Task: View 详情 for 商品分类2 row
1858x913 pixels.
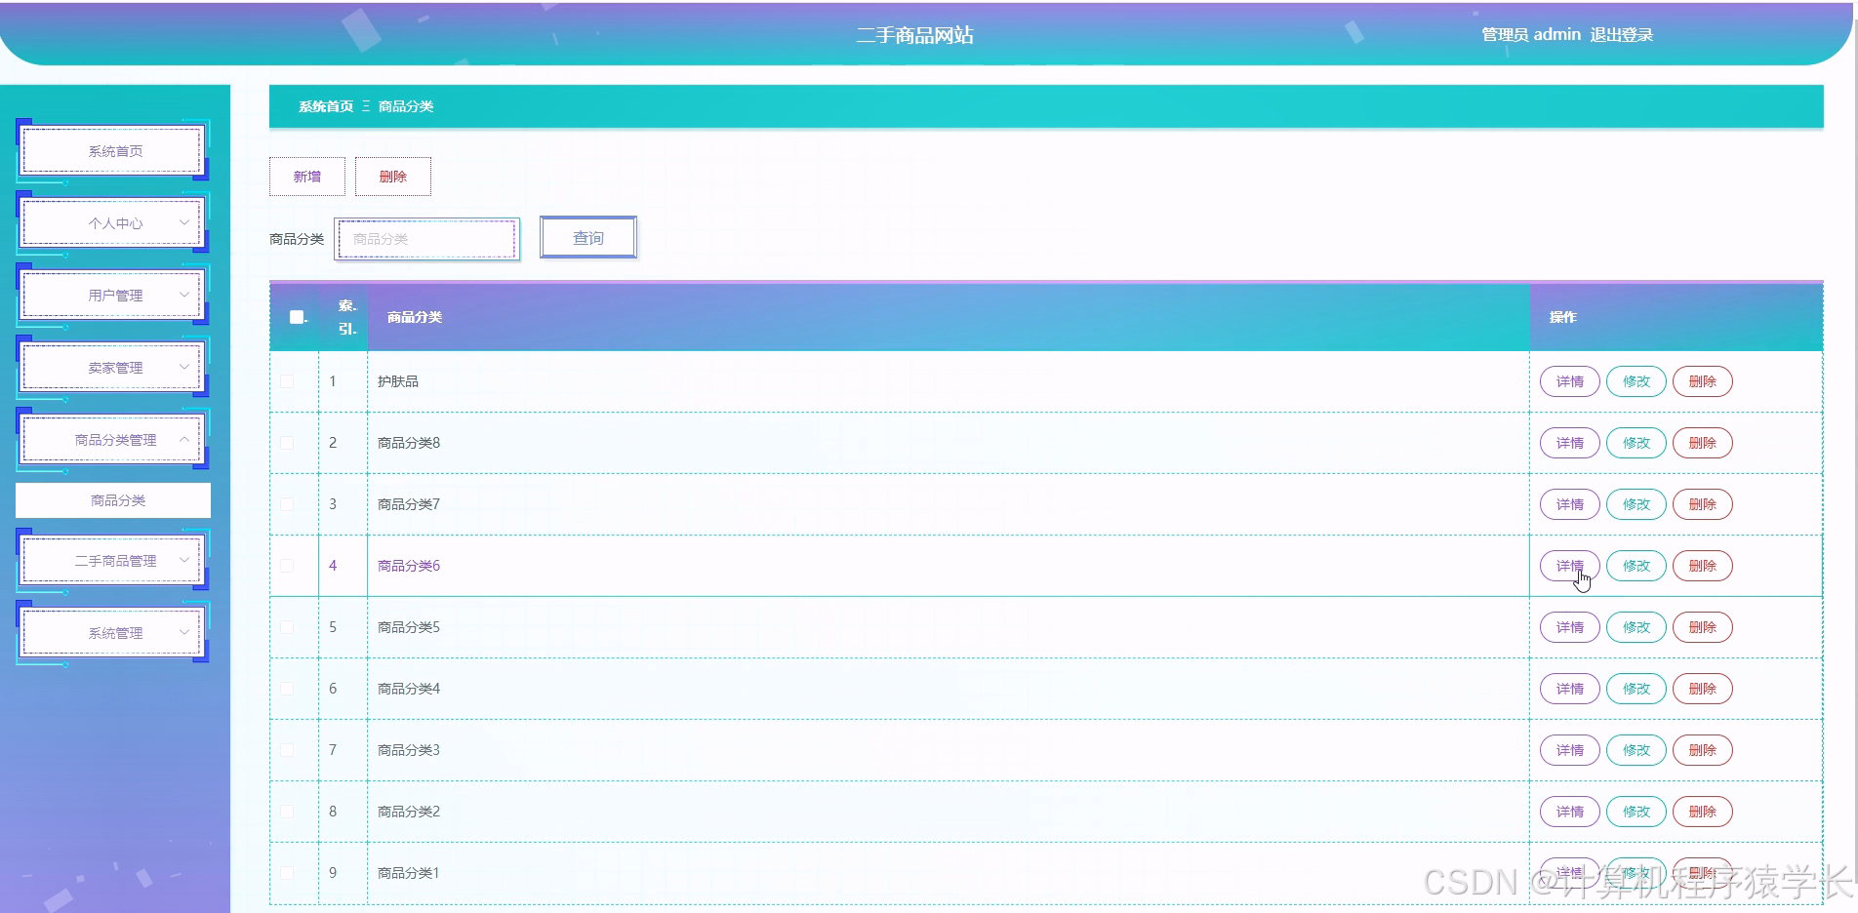Action: point(1570,812)
